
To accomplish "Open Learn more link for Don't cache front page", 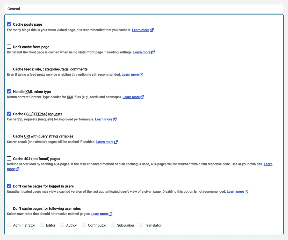I will pyautogui.click(x=142, y=52).
